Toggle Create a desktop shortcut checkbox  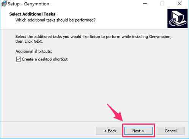click(x=19, y=59)
